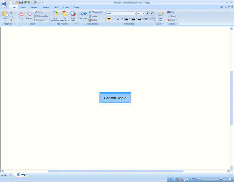Select the Map2 document tab
234x182 pixels.
click(x=22, y=175)
